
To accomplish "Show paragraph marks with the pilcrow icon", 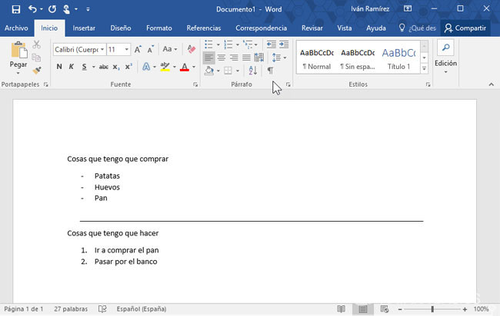I will pos(270,70).
